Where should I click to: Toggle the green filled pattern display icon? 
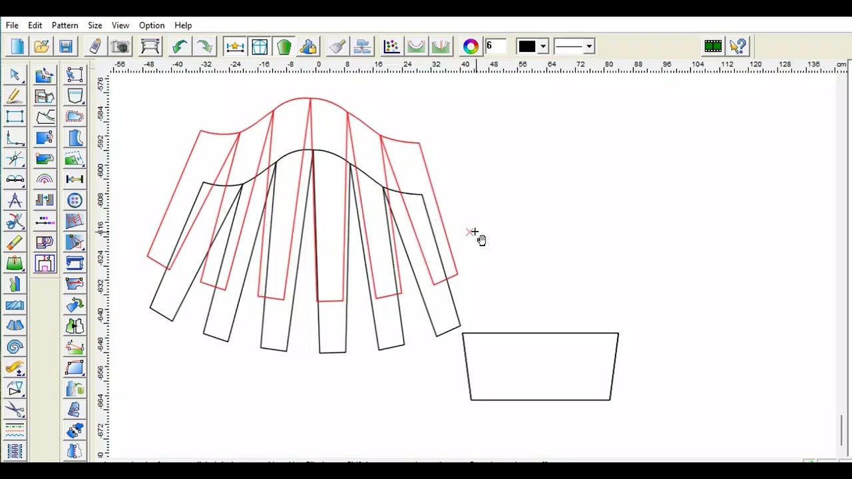(284, 47)
